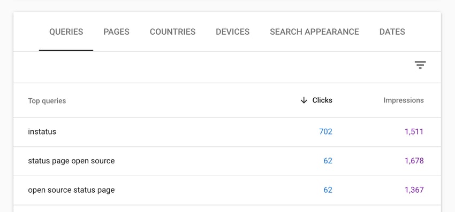Select the 1,678 impressions figure
Image resolution: width=455 pixels, height=212 pixels.
coord(414,161)
